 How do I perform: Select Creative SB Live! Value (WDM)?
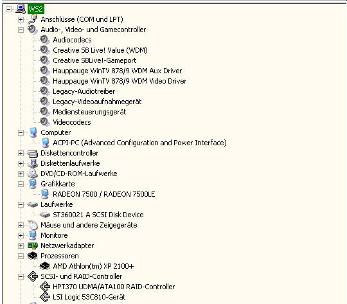tap(100, 50)
